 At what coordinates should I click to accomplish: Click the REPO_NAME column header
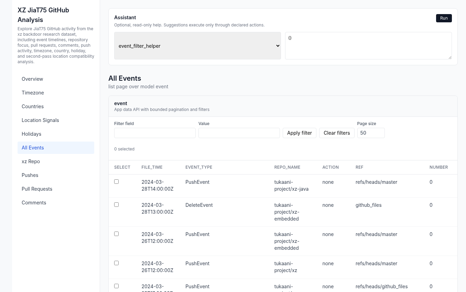[x=287, y=167]
